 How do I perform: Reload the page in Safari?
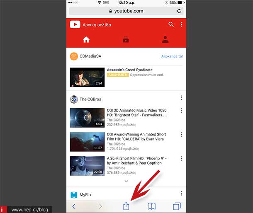click(179, 11)
